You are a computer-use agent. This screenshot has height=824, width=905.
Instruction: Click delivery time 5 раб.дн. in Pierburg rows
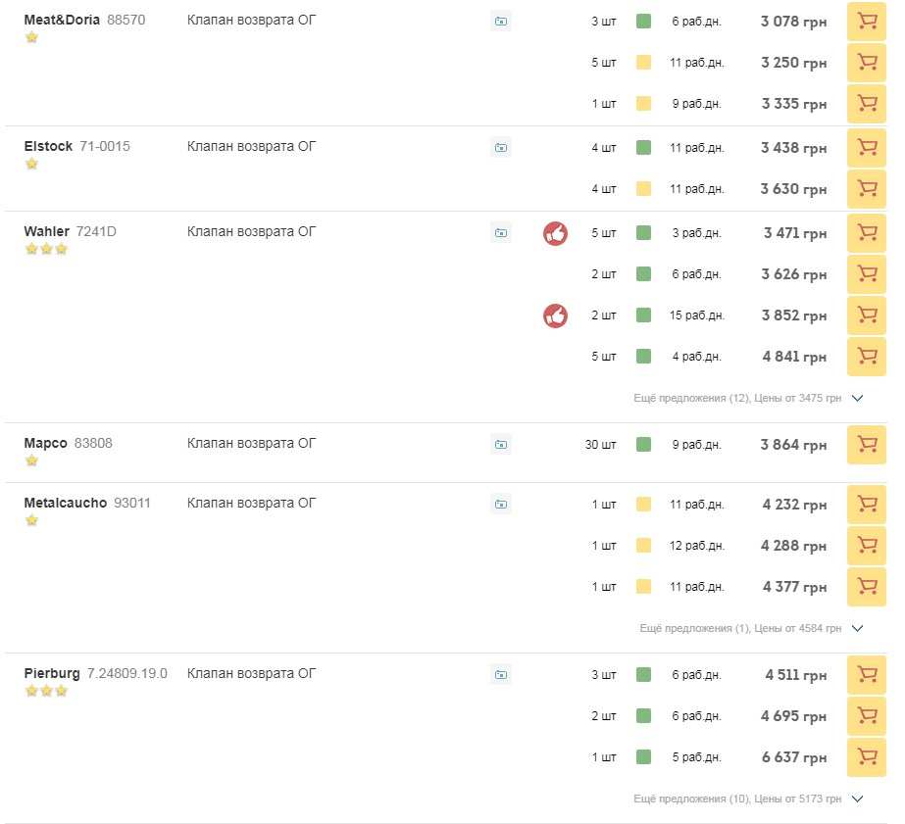coord(696,757)
